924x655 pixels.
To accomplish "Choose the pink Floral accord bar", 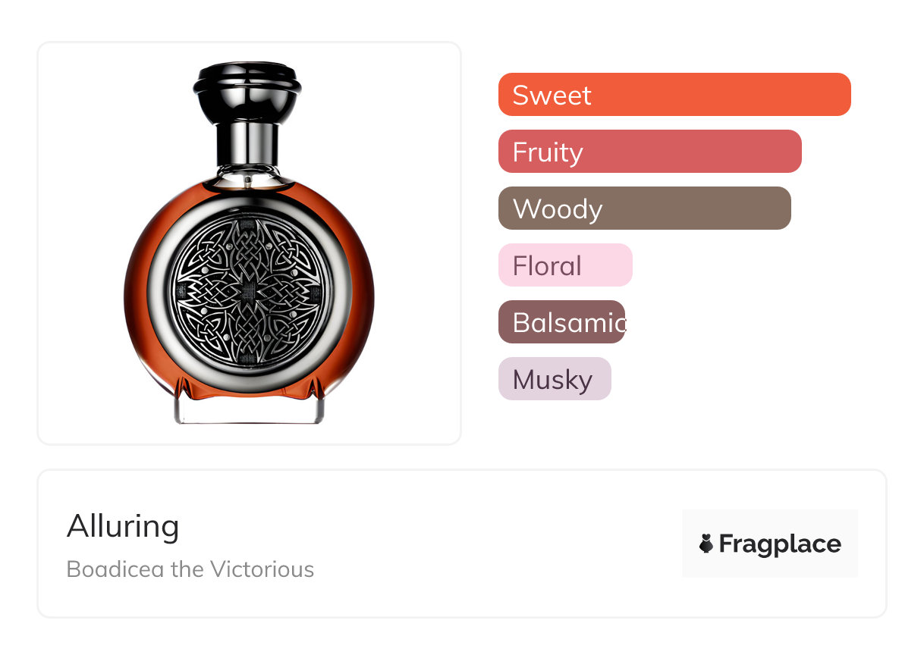I will point(564,265).
